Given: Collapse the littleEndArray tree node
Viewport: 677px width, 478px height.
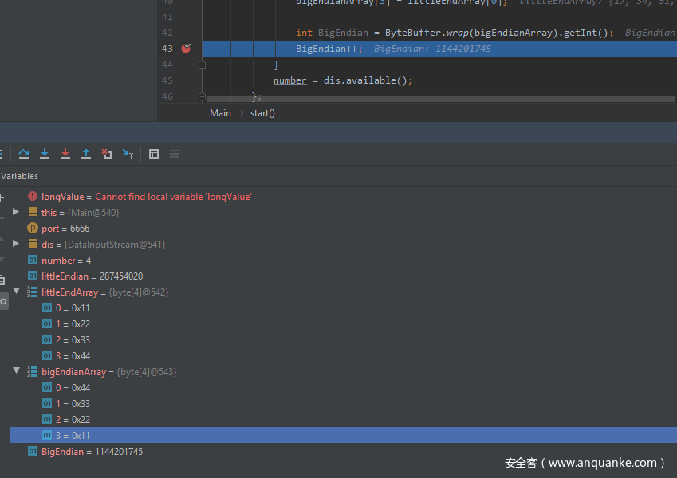Looking at the screenshot, I should click(16, 292).
